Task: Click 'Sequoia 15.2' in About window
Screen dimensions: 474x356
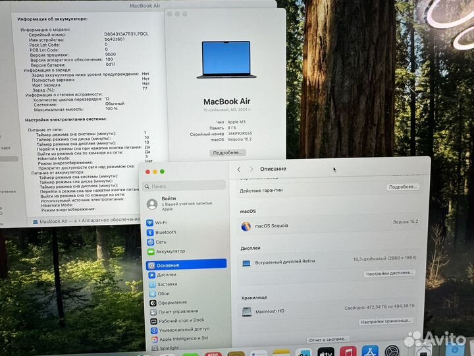Action: [x=240, y=139]
